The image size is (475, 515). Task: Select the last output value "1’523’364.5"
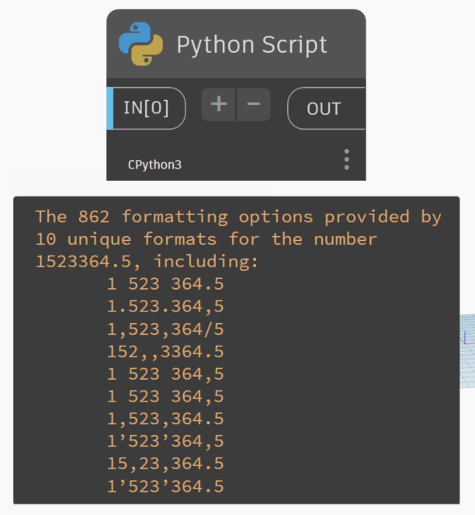165,486
